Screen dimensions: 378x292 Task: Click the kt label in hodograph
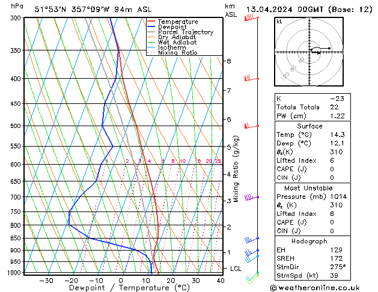click(x=279, y=22)
